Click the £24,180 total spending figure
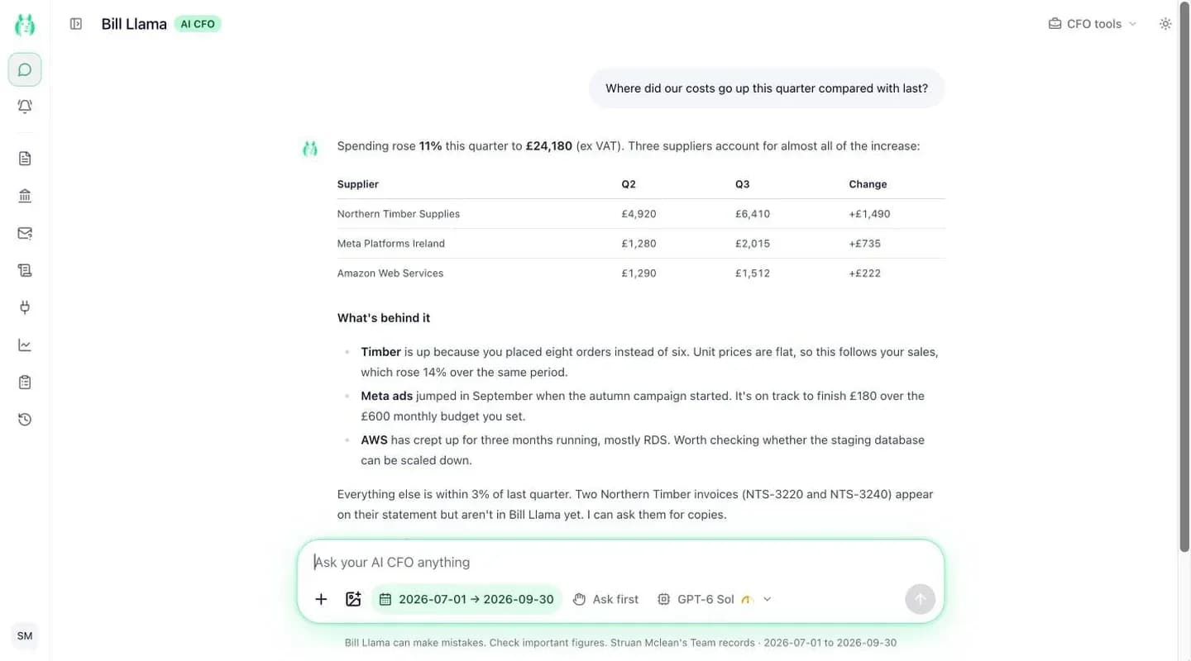This screenshot has height=661, width=1191. [x=549, y=146]
